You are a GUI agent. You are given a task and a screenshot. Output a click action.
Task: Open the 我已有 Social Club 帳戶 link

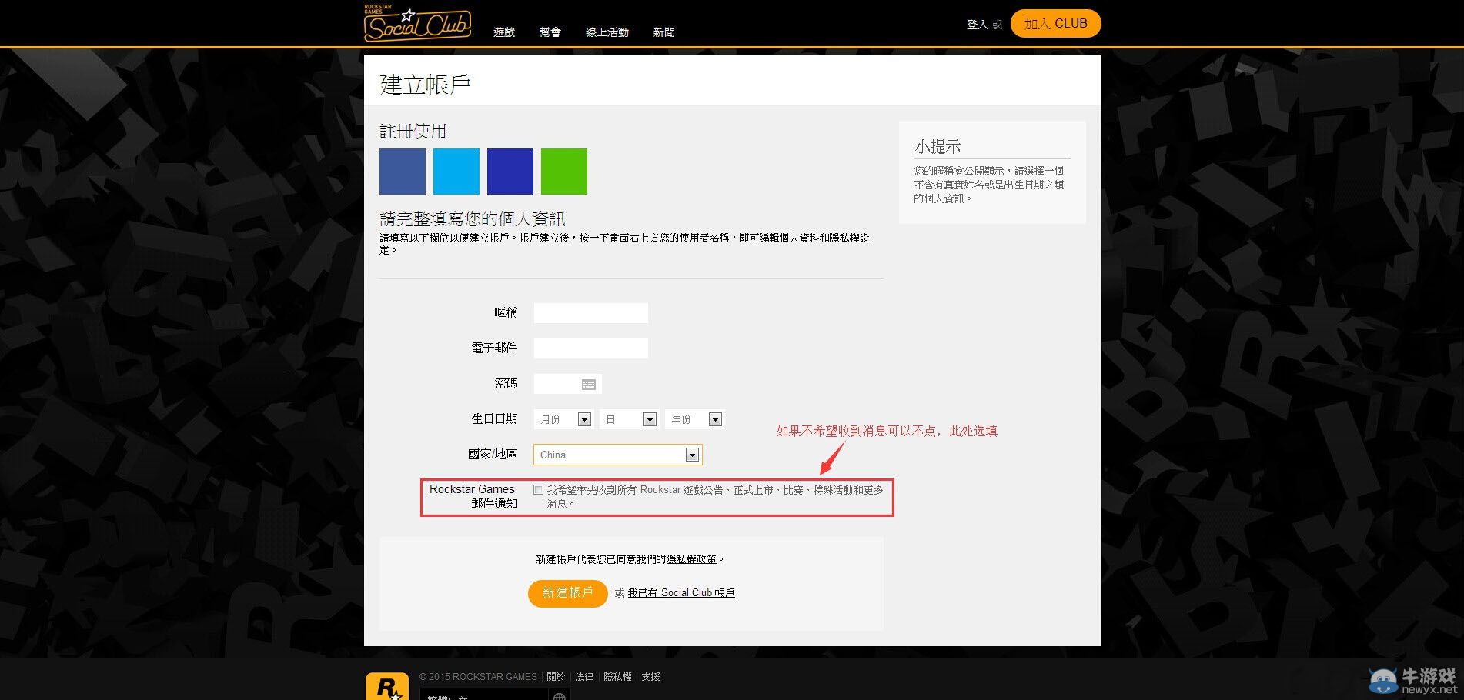[681, 593]
